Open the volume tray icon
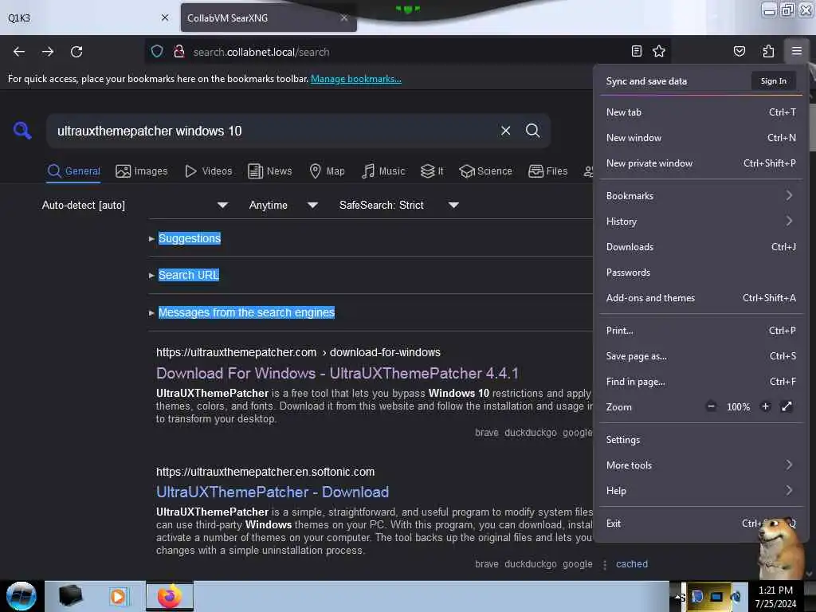Viewport: 816px width, 612px height. click(736, 597)
